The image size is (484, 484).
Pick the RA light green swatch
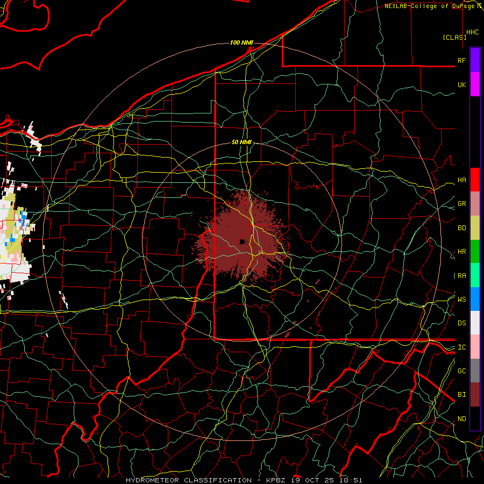475,275
